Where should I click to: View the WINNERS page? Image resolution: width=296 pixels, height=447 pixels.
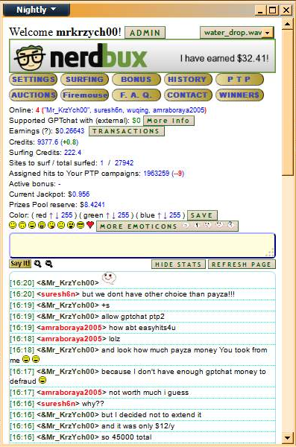239,95
